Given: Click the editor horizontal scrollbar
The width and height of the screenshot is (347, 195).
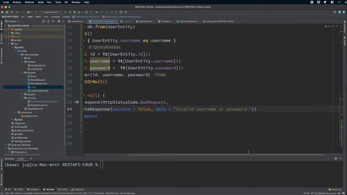Looking at the screenshot, I should [226, 154].
